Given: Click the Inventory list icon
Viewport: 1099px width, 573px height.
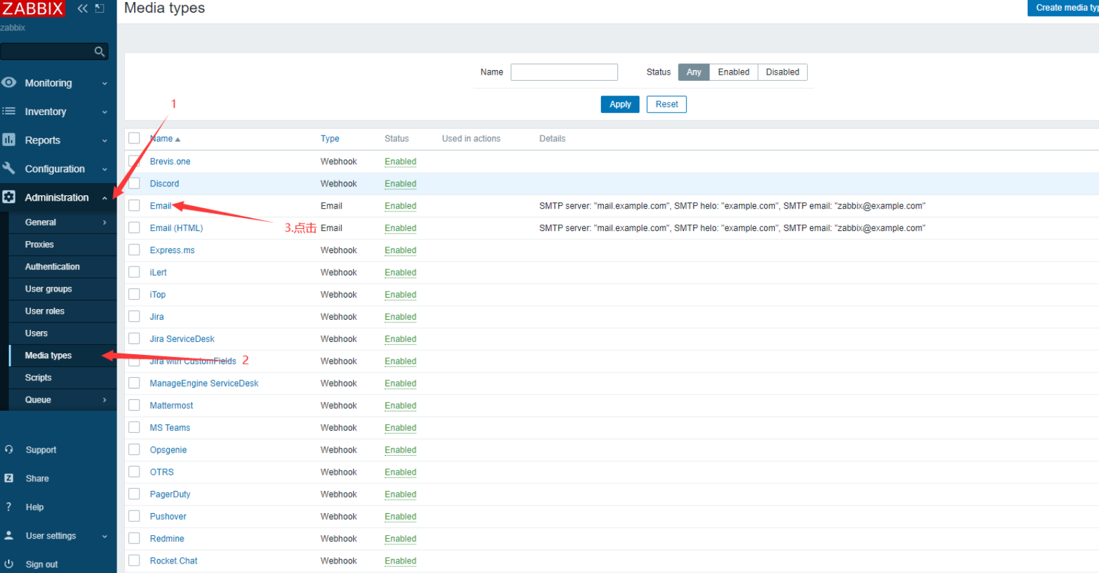Looking at the screenshot, I should (9, 111).
